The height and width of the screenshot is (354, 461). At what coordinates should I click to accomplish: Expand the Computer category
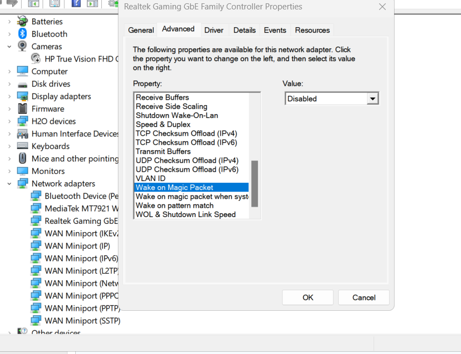click(x=9, y=71)
